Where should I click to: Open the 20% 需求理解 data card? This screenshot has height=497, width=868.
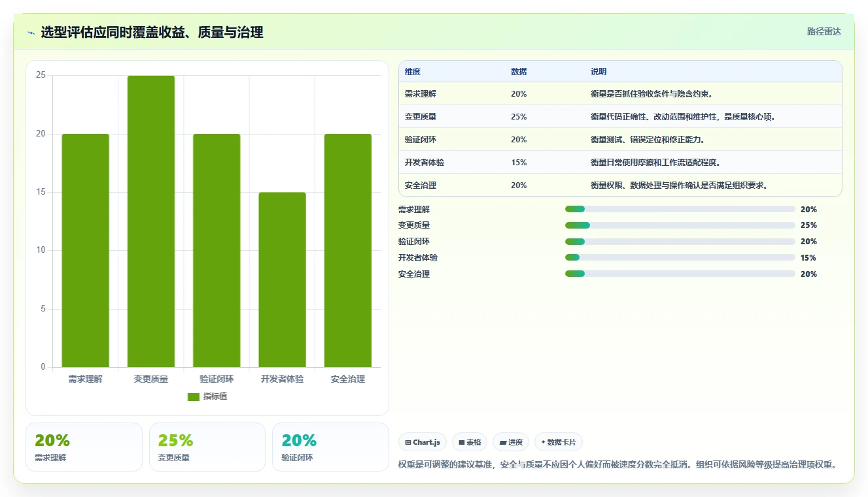click(84, 447)
